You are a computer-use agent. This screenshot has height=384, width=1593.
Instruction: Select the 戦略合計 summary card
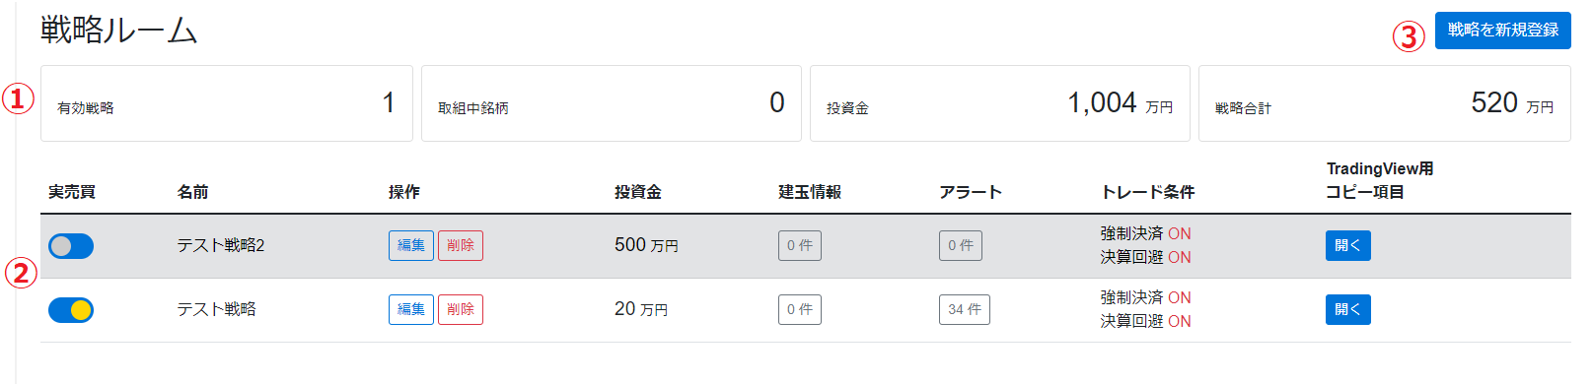(x=1385, y=103)
